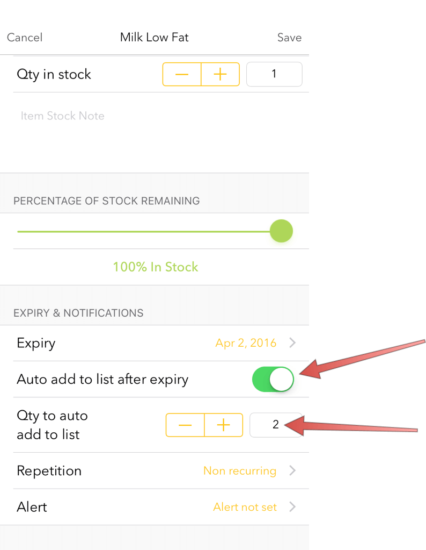Click the Qty in stock number field
The width and height of the screenshot is (426, 550).
tap(274, 74)
